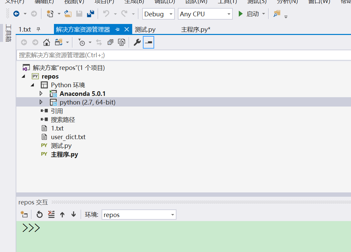This screenshot has height=252, width=351.
Task: Reset the interactive window
Action: point(40,214)
